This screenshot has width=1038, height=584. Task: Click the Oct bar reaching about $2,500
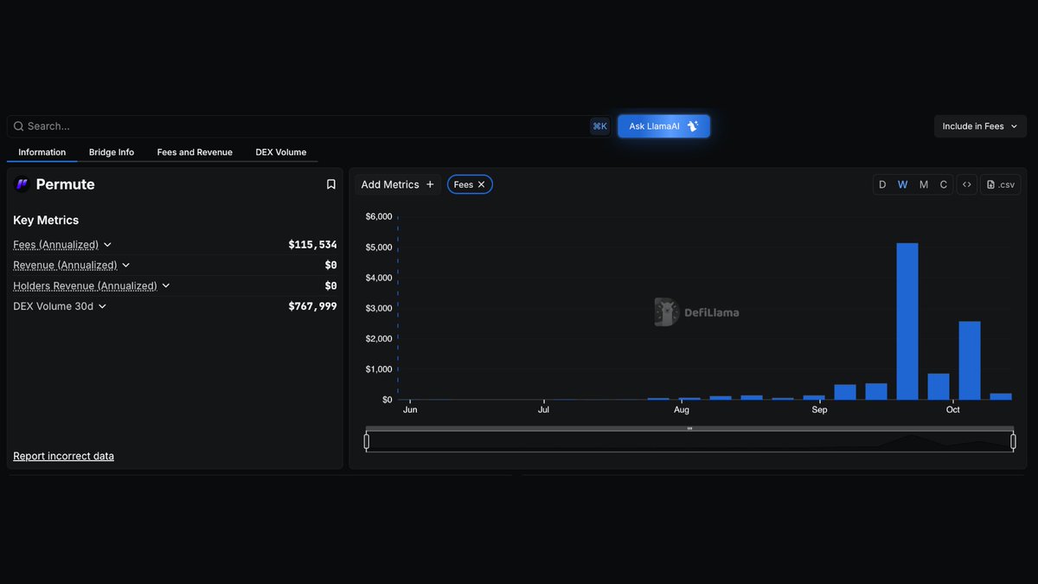970,360
